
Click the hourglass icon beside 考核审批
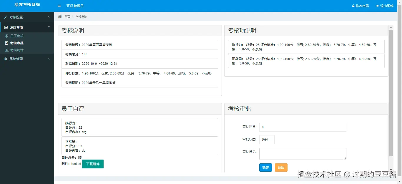[7, 43]
